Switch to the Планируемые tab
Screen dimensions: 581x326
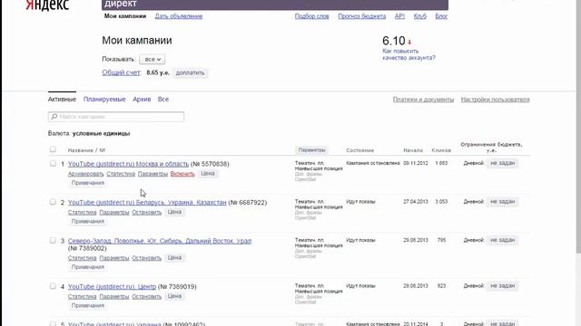(x=104, y=99)
